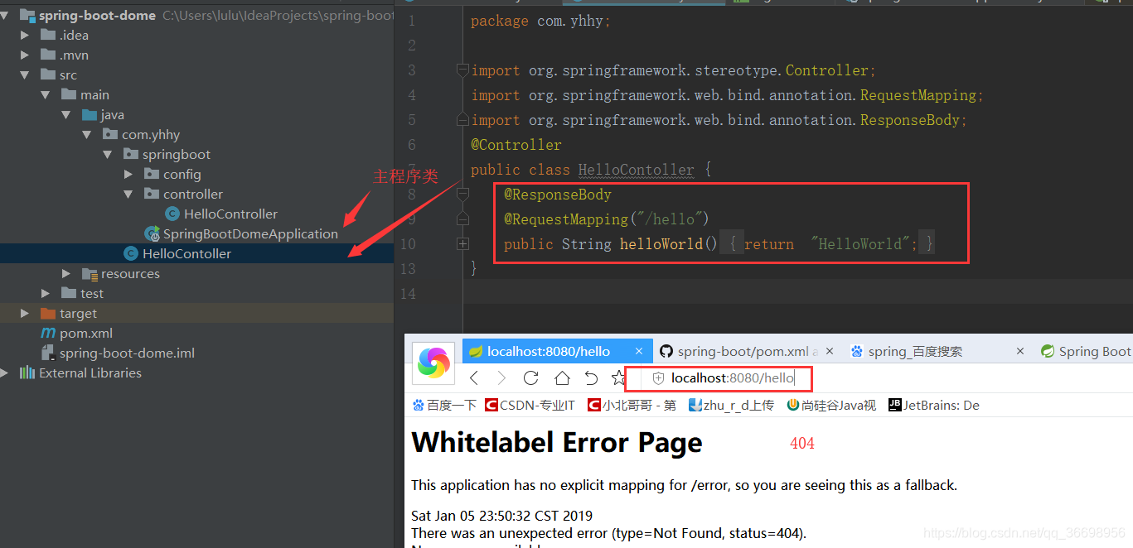Click the com.yhhy package icon
1133x548 pixels.
coord(110,134)
